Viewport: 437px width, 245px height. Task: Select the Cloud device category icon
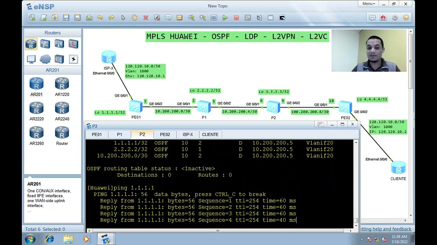pyautogui.click(x=45, y=59)
